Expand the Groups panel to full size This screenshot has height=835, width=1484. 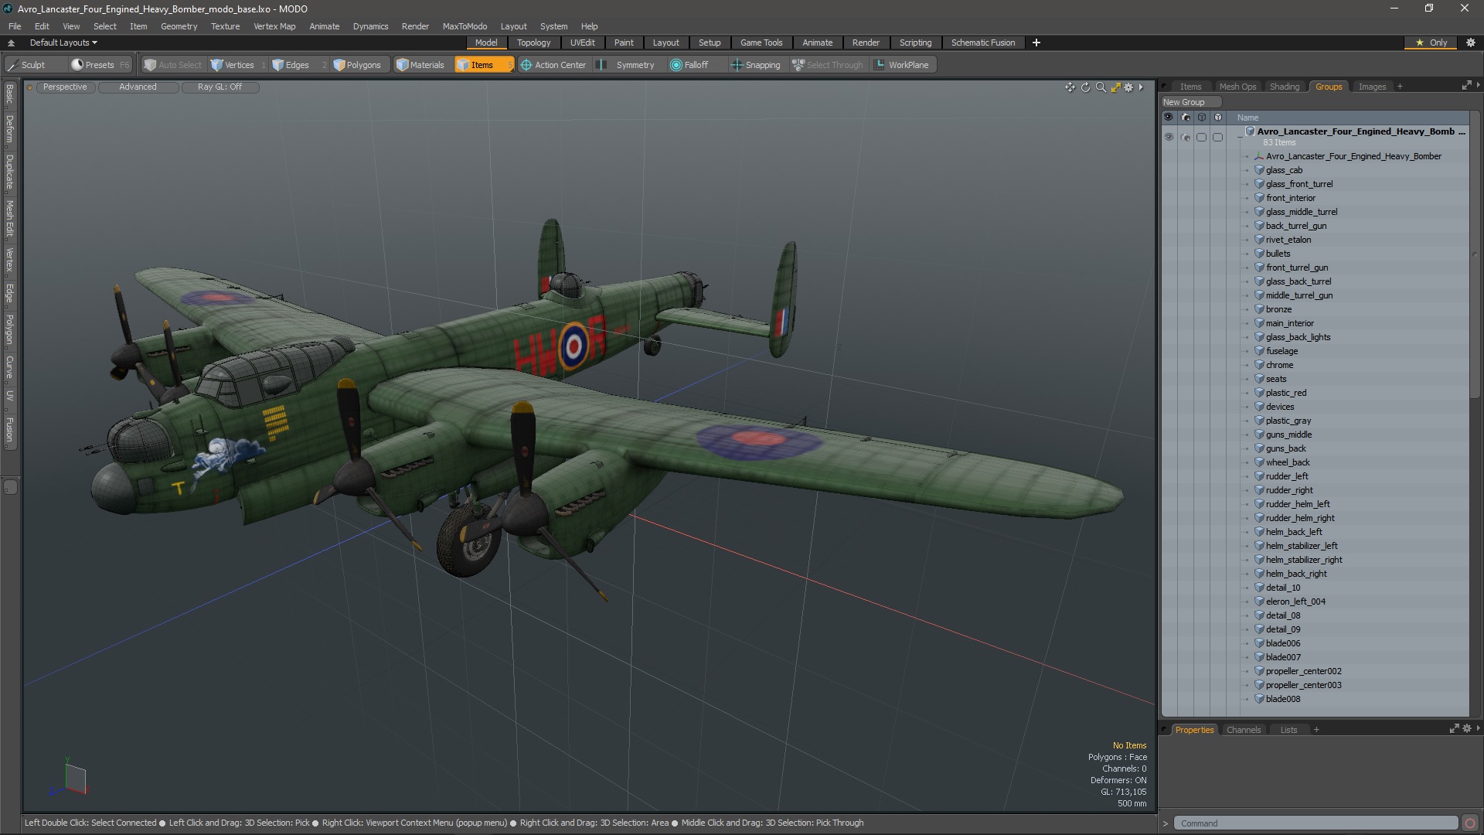pos(1466,86)
